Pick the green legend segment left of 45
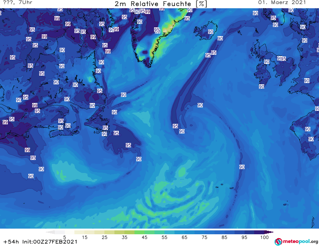 [139, 232]
